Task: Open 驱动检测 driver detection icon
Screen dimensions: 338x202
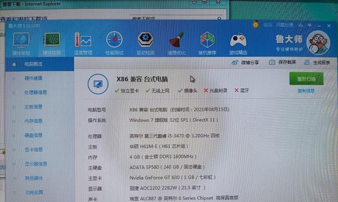Action: tap(145, 43)
